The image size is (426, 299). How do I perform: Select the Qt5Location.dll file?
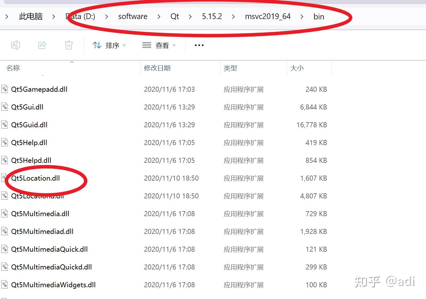35,178
